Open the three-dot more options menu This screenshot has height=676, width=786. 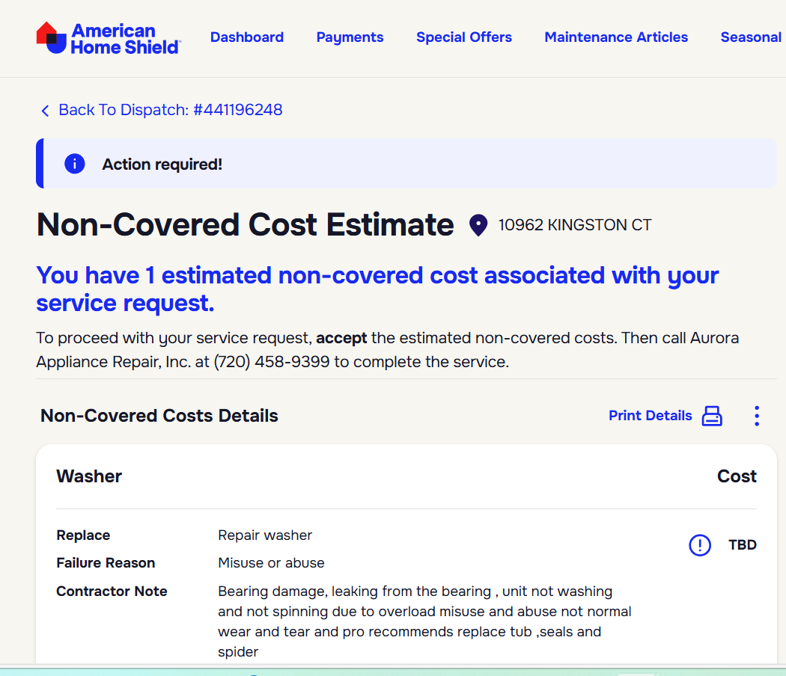tap(757, 416)
